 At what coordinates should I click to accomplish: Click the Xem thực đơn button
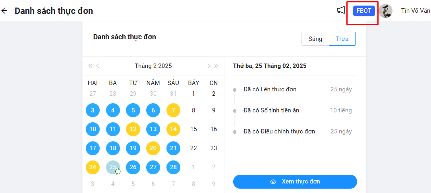(x=295, y=181)
